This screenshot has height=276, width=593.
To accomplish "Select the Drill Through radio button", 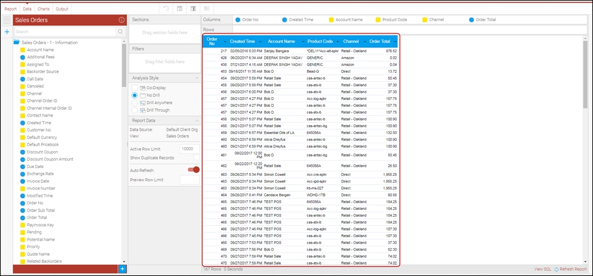I will click(134, 110).
